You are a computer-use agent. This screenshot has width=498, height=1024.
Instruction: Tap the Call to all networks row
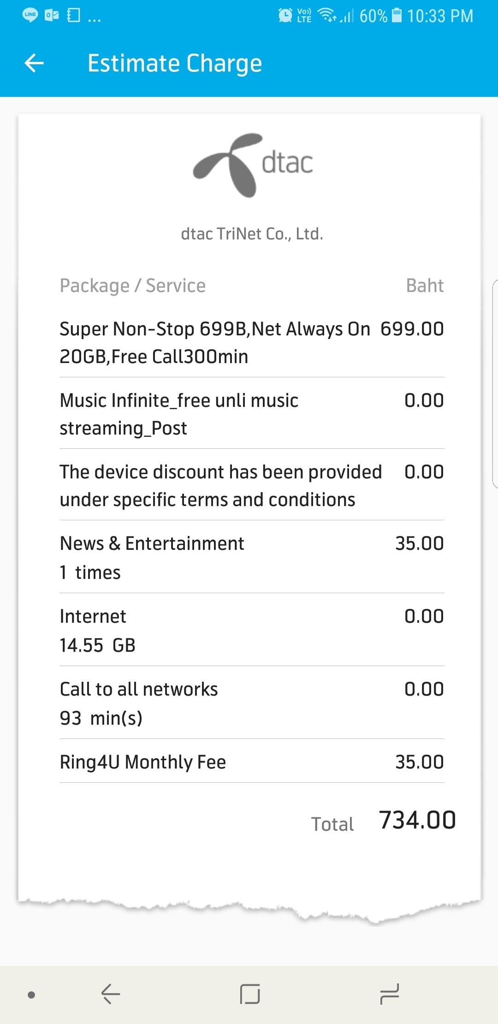[x=252, y=703]
